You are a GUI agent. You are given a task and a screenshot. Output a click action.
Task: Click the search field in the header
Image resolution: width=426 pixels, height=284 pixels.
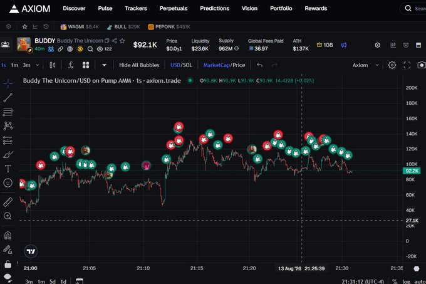pyautogui.click(x=414, y=8)
